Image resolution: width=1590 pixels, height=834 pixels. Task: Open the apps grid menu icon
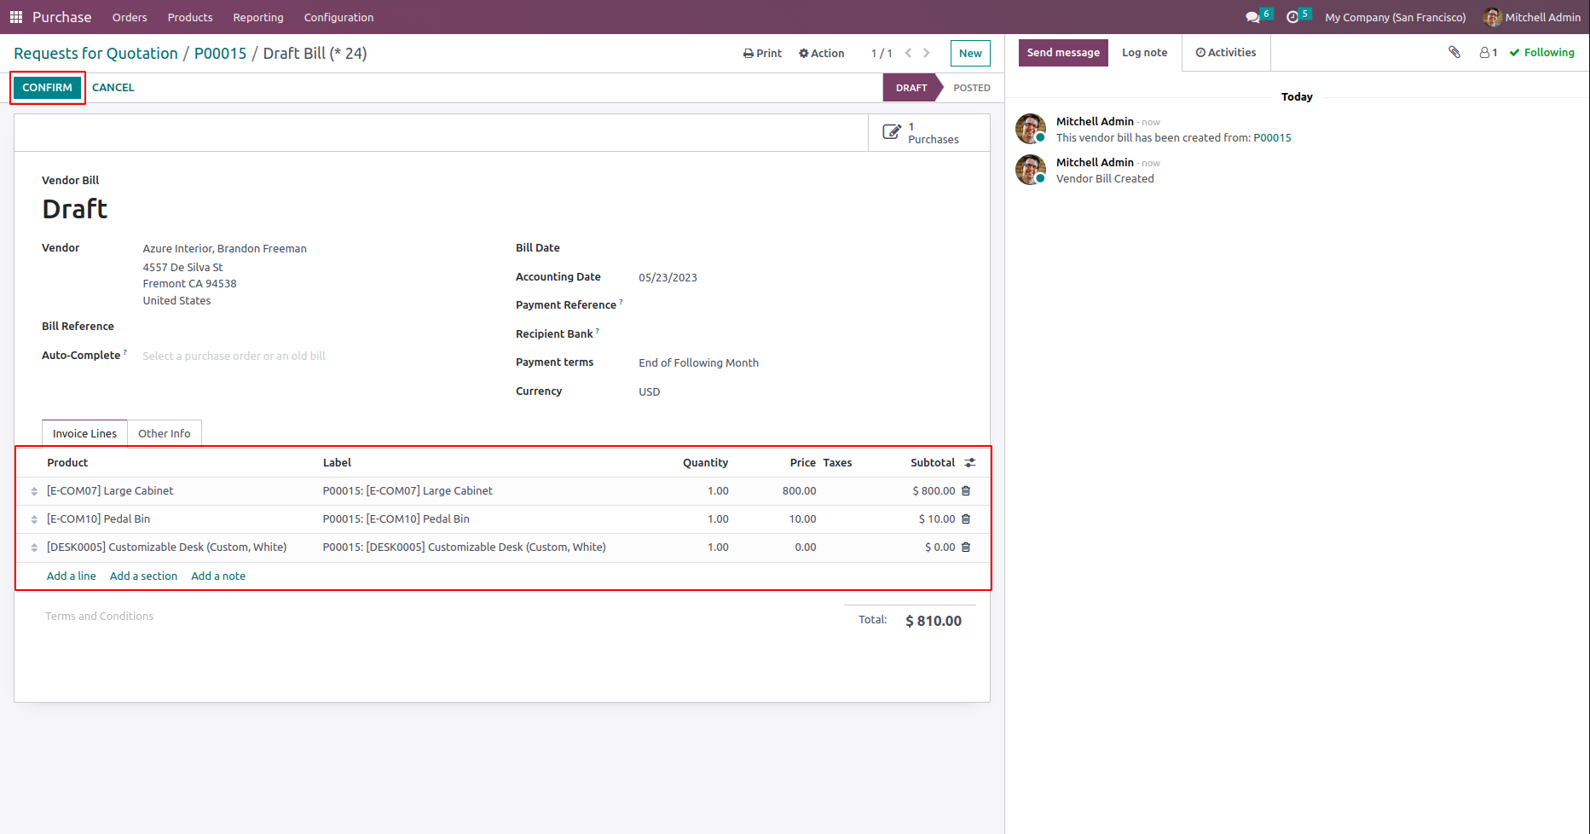15,17
